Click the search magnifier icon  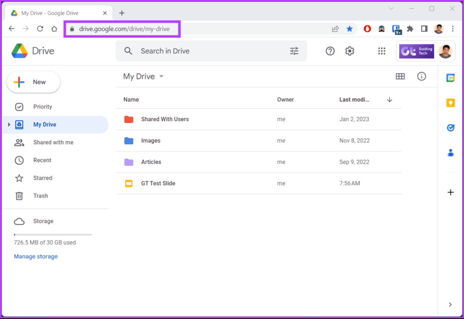[x=128, y=51]
